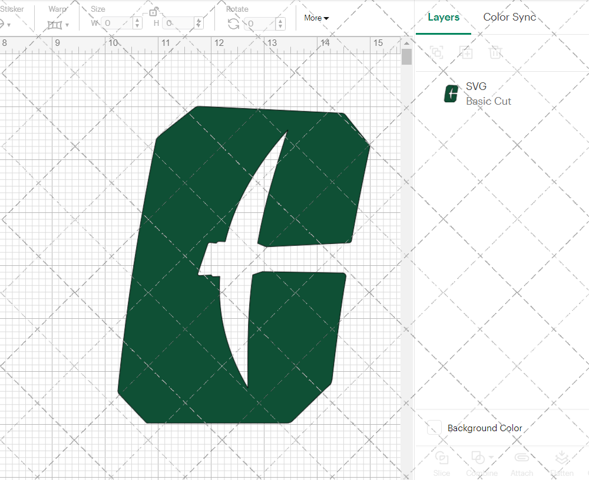Click the delete layer trash icon
Viewport: 589px width, 480px height.
click(495, 52)
